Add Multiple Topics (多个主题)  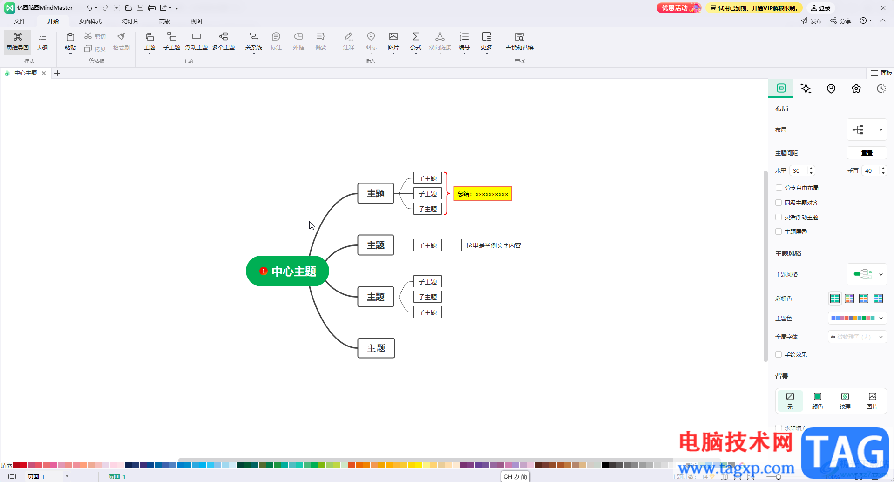click(223, 41)
